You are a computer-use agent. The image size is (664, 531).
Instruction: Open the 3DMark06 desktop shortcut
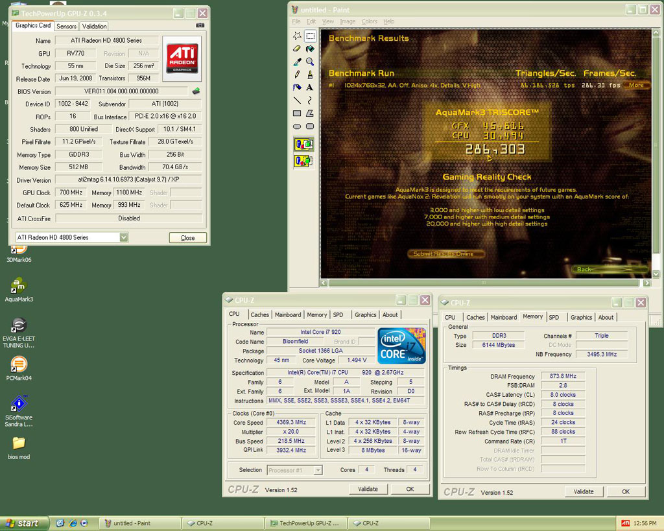pos(19,254)
